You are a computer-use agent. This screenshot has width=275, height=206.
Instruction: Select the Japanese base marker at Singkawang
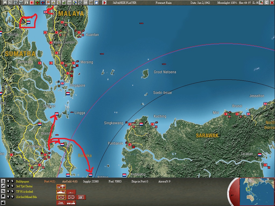[130, 124]
